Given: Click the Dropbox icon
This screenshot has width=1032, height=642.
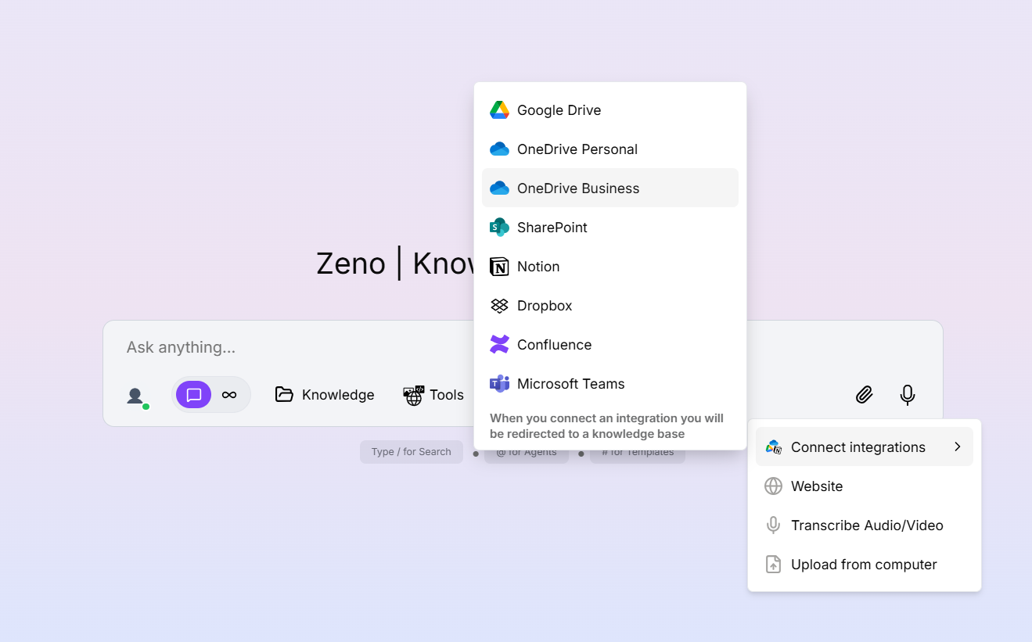Looking at the screenshot, I should (499, 305).
